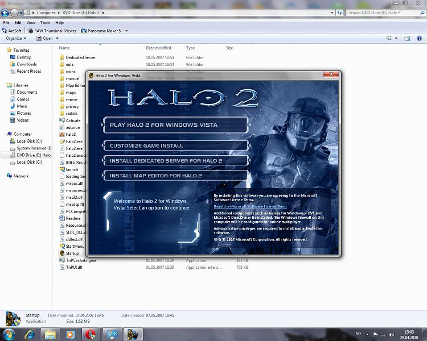Image resolution: width=427 pixels, height=341 pixels.
Task: Go back with the Explorer back arrow
Action: click(5, 13)
